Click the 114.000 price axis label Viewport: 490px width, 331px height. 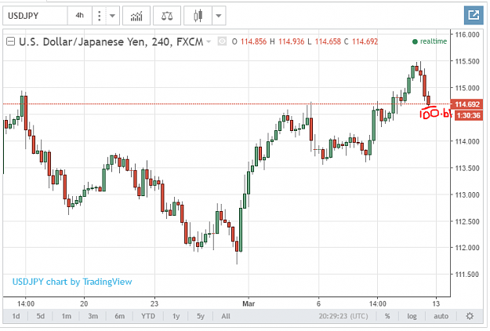click(x=467, y=142)
